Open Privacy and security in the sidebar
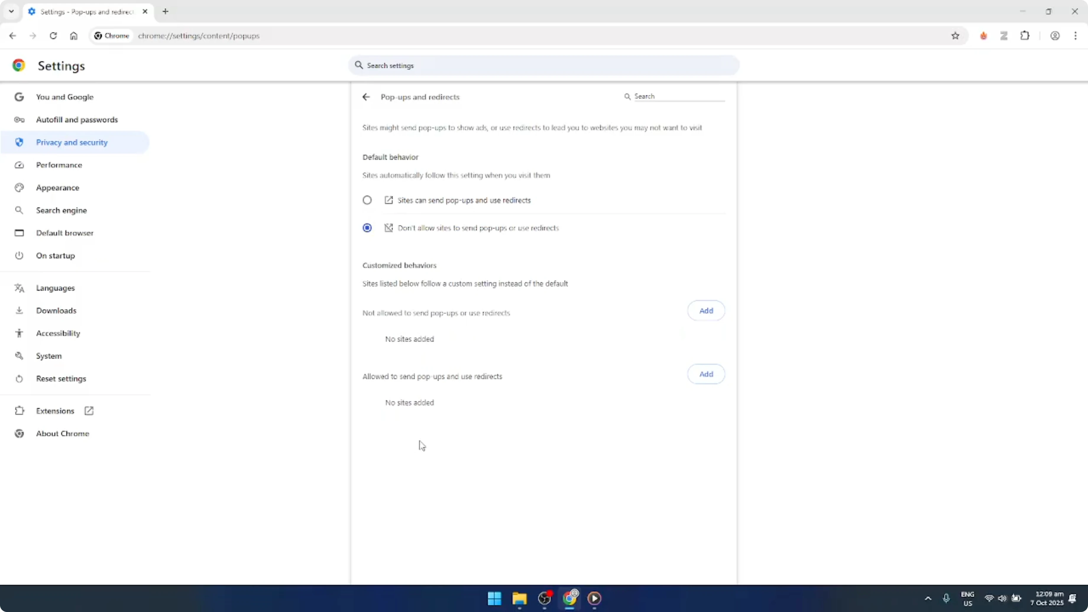This screenshot has width=1088, height=612. 72,142
